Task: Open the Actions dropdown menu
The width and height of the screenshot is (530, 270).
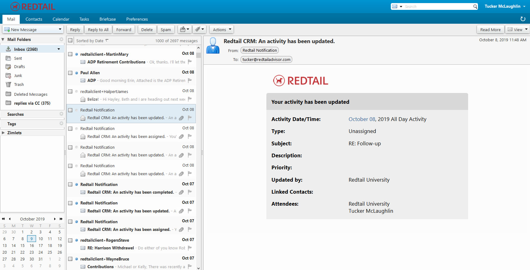Action: (x=222, y=30)
